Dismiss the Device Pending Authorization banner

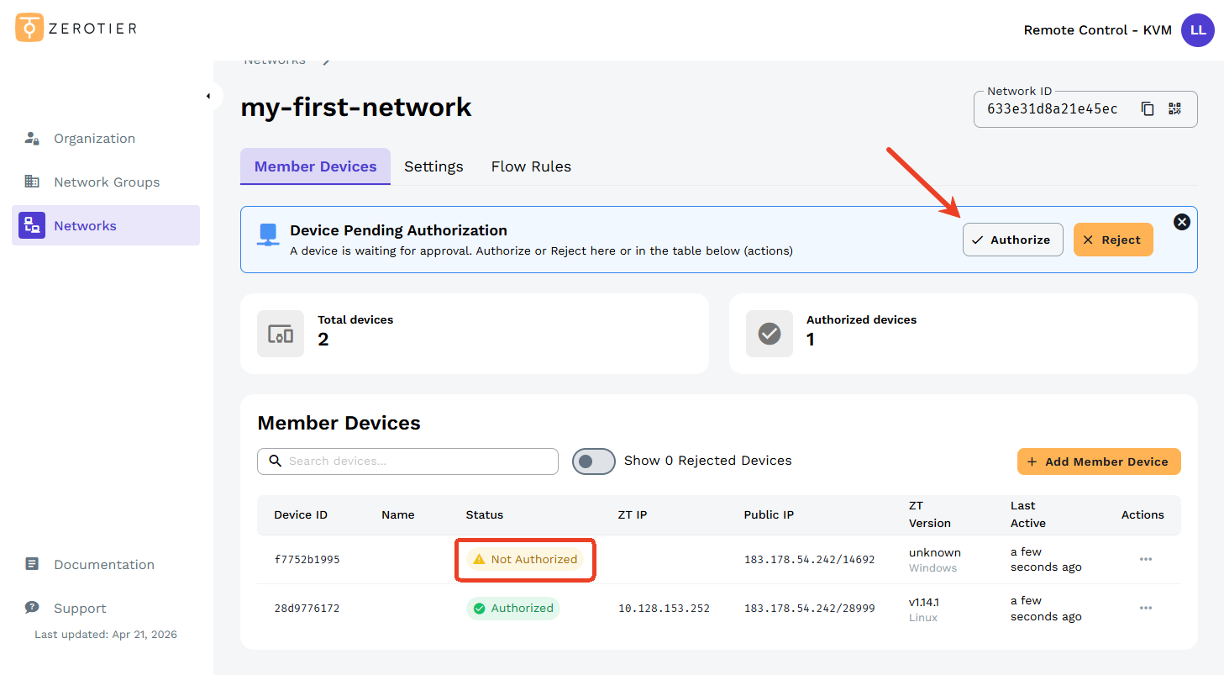pyautogui.click(x=1182, y=221)
